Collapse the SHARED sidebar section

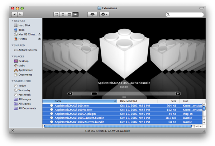pyautogui.click(x=13, y=45)
